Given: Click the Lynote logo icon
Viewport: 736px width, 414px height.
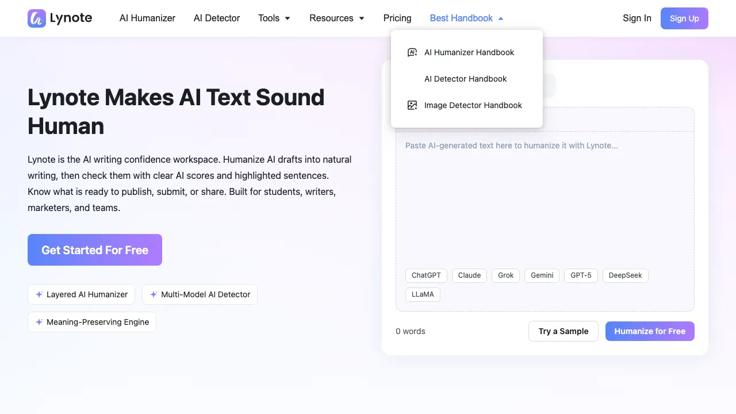Looking at the screenshot, I should (37, 18).
